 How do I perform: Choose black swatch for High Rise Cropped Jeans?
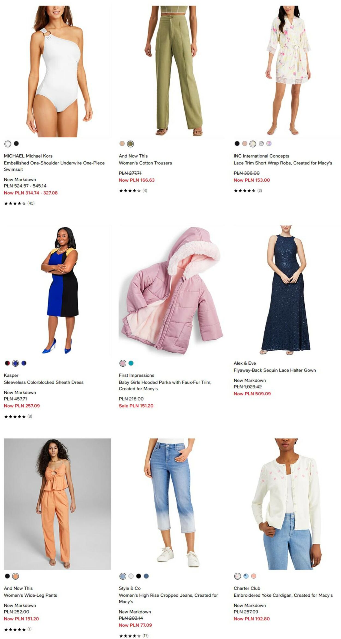[x=139, y=576]
